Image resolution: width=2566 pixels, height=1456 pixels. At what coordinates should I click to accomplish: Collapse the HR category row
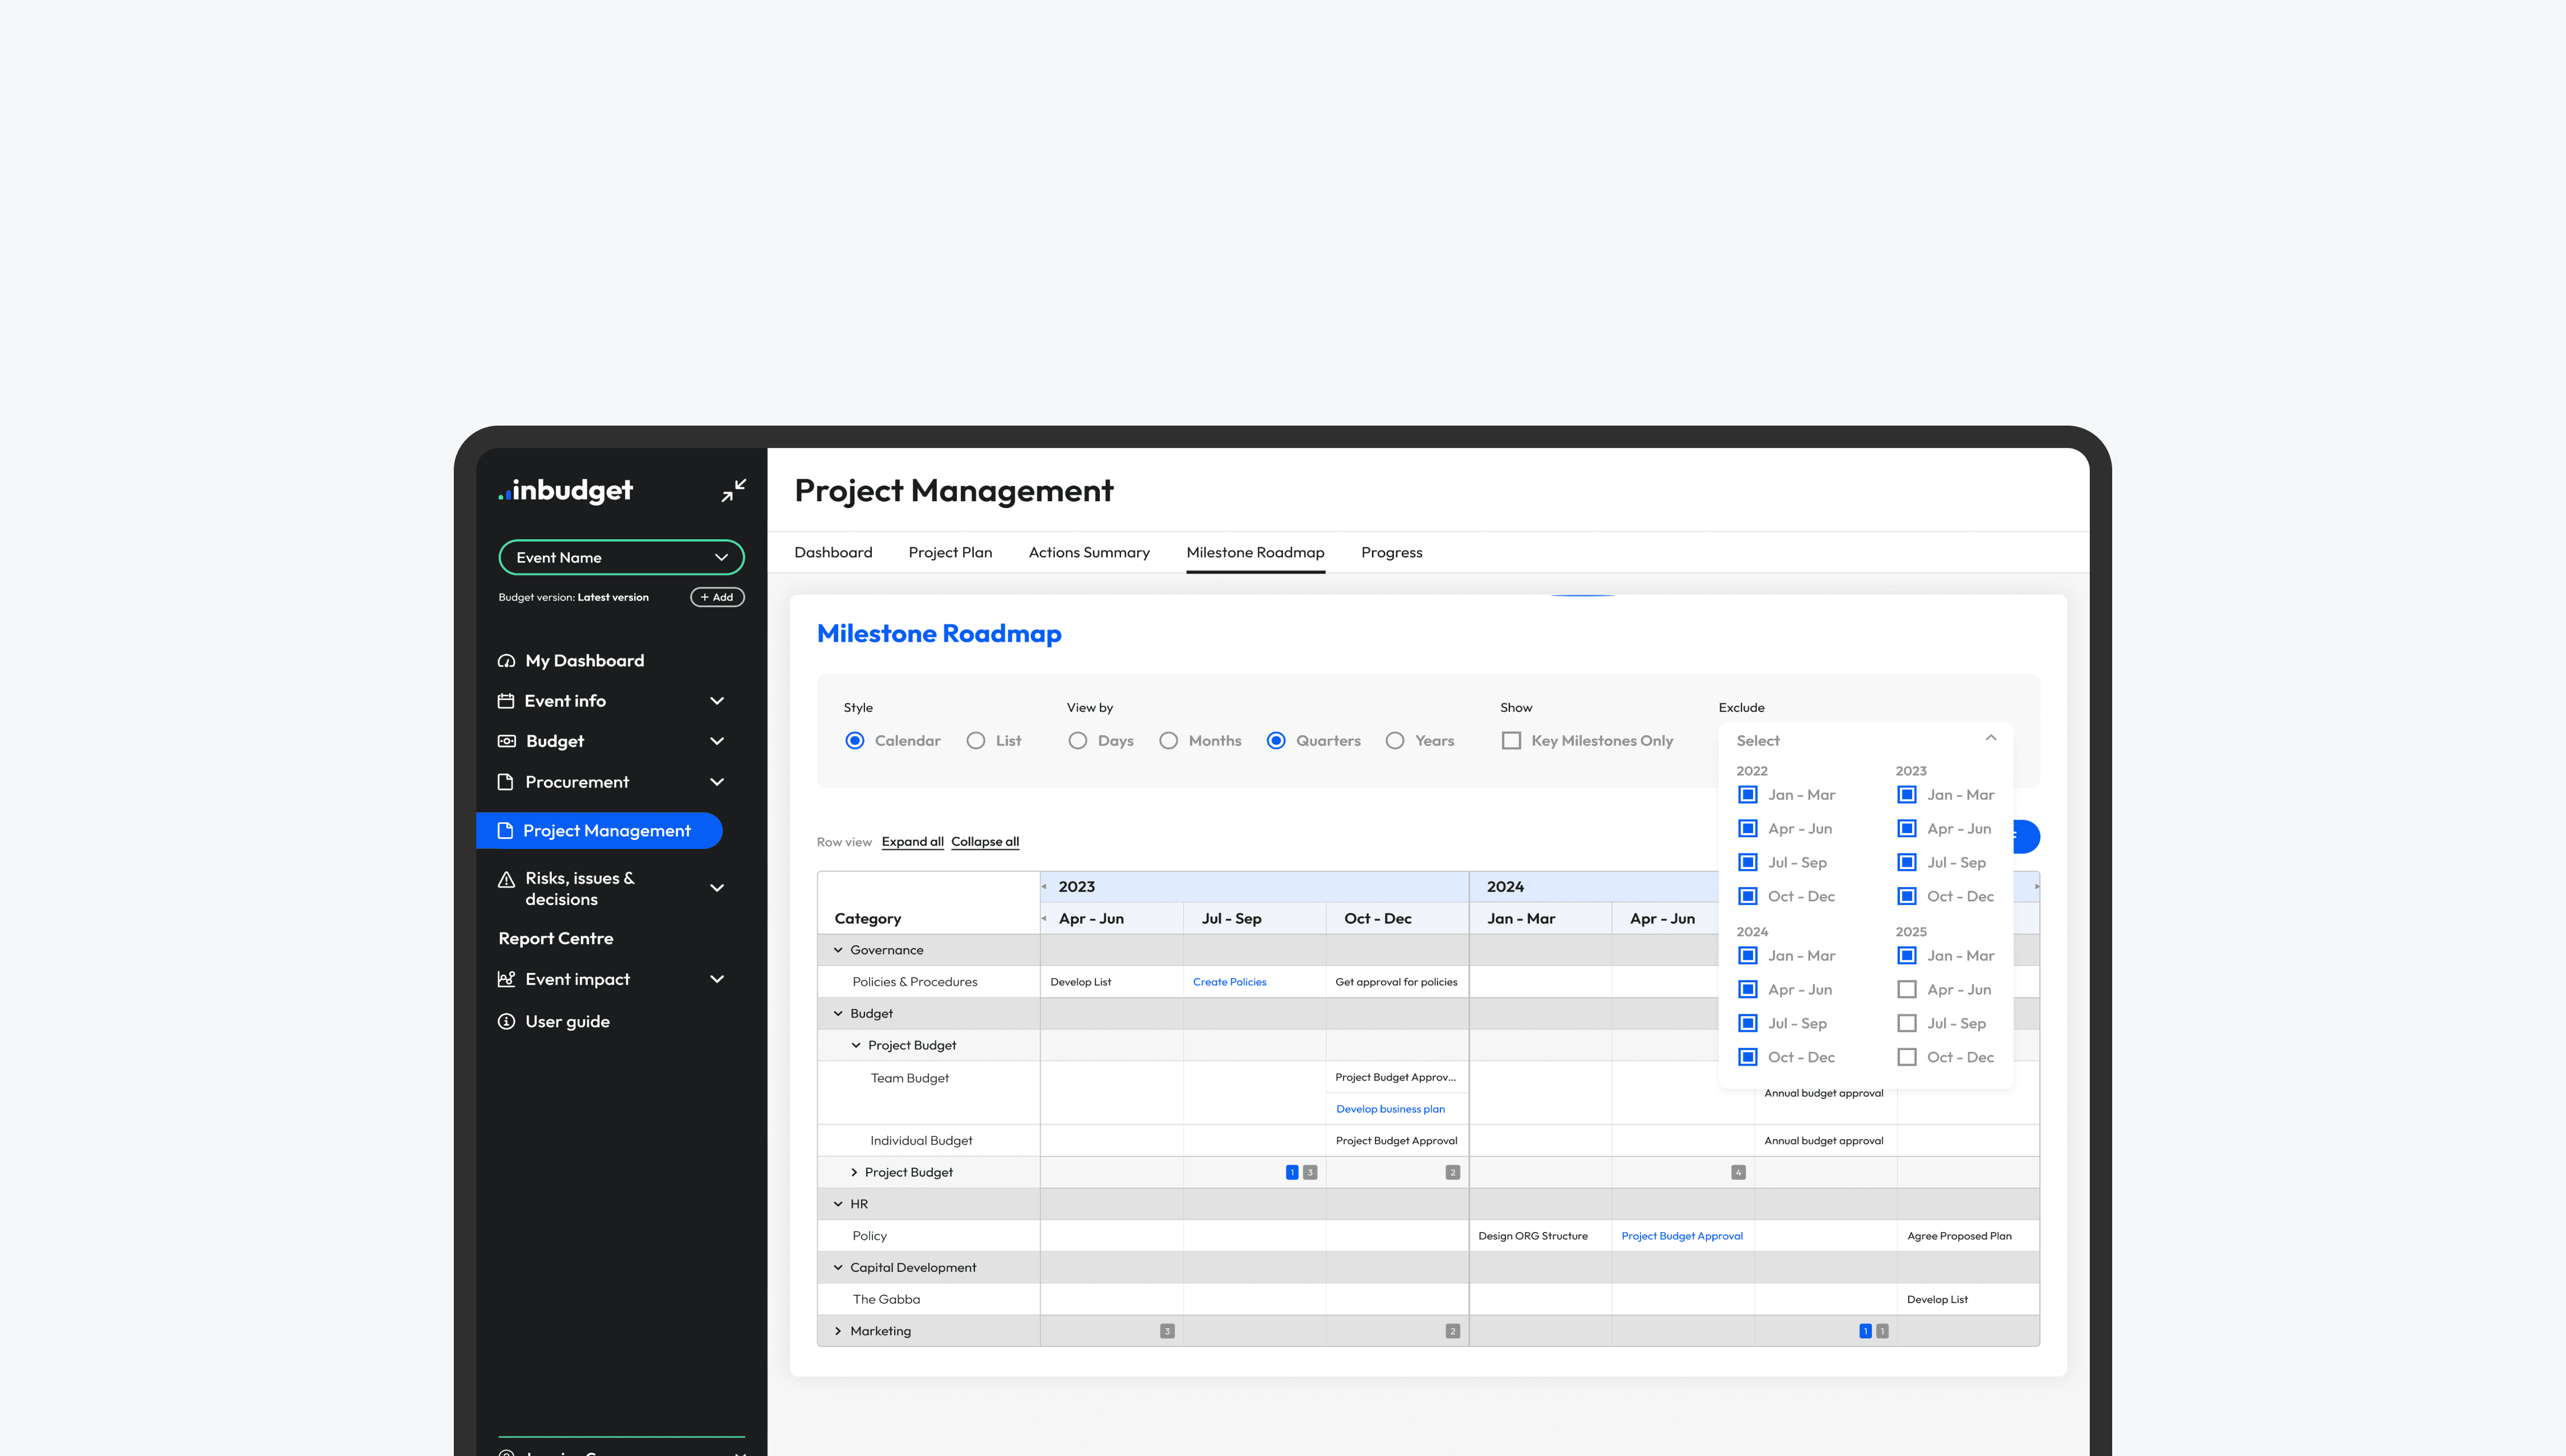838,1205
